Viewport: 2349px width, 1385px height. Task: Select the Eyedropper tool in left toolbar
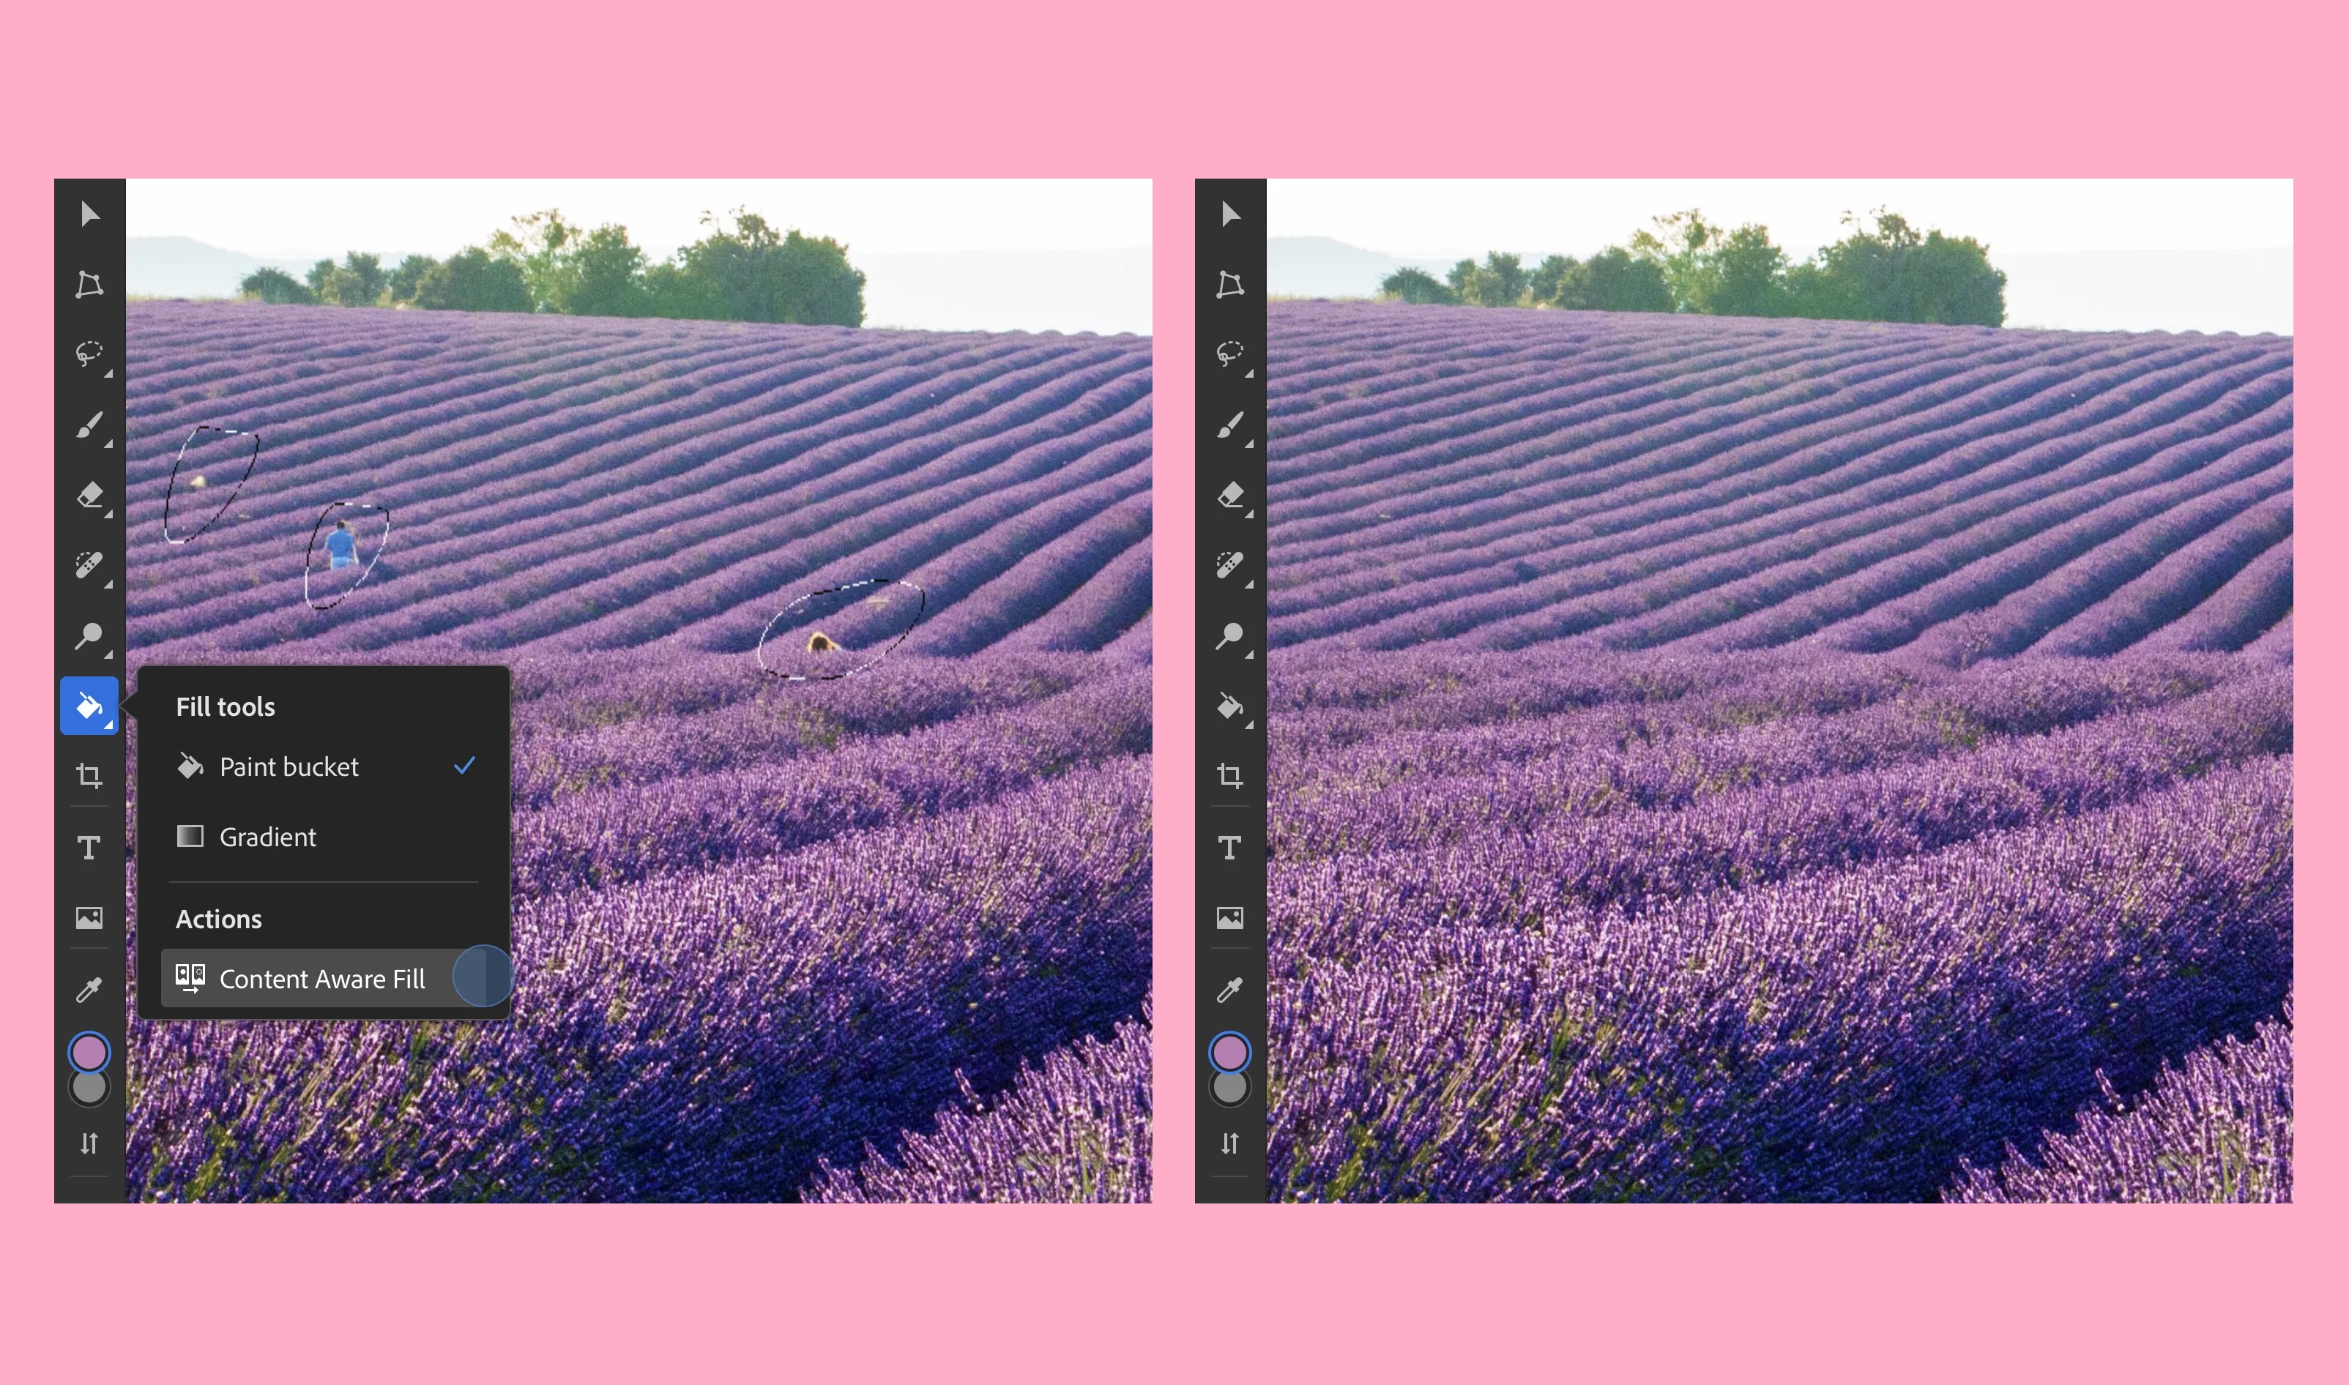89,989
